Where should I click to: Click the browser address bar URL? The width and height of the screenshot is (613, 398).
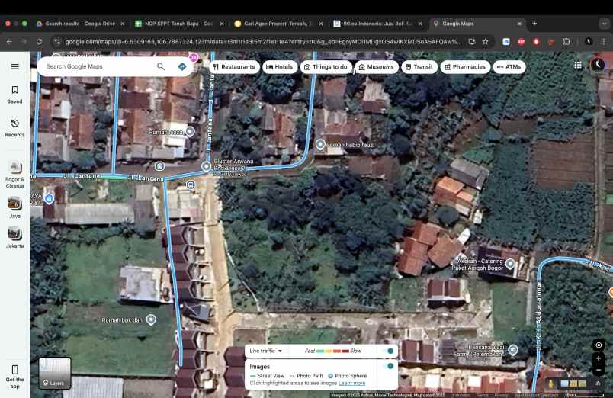coord(263,41)
